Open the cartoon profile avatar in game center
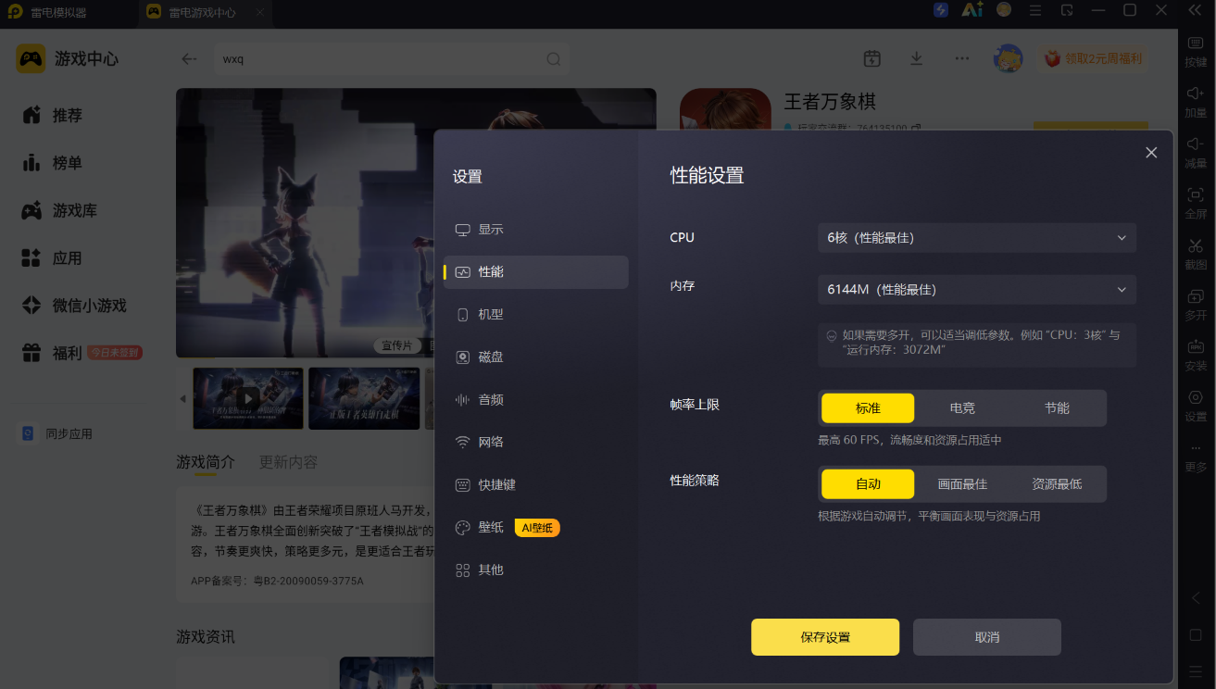Screen dimensions: 1216x689 click(1008, 58)
